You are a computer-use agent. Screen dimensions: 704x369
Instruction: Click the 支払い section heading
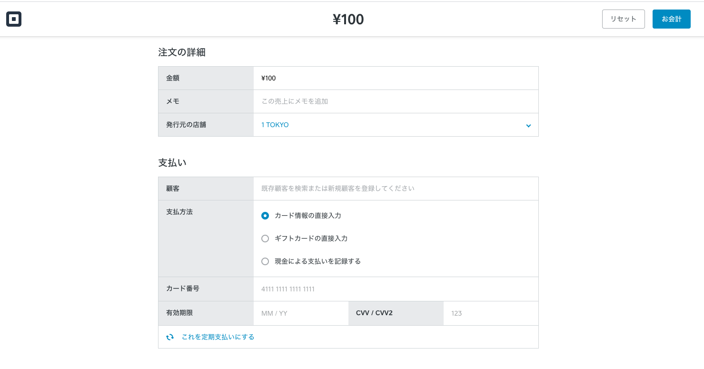tap(171, 162)
